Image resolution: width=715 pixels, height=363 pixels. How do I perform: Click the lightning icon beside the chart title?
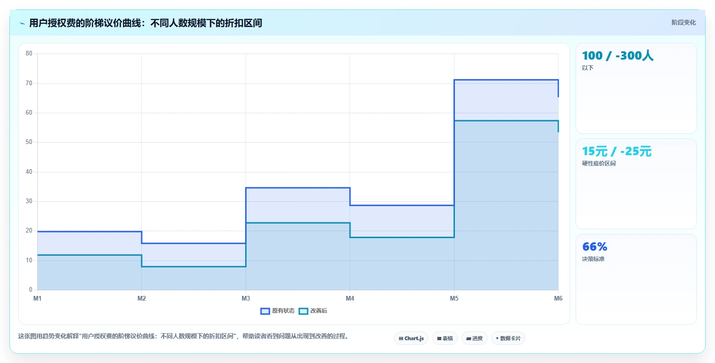pos(22,23)
